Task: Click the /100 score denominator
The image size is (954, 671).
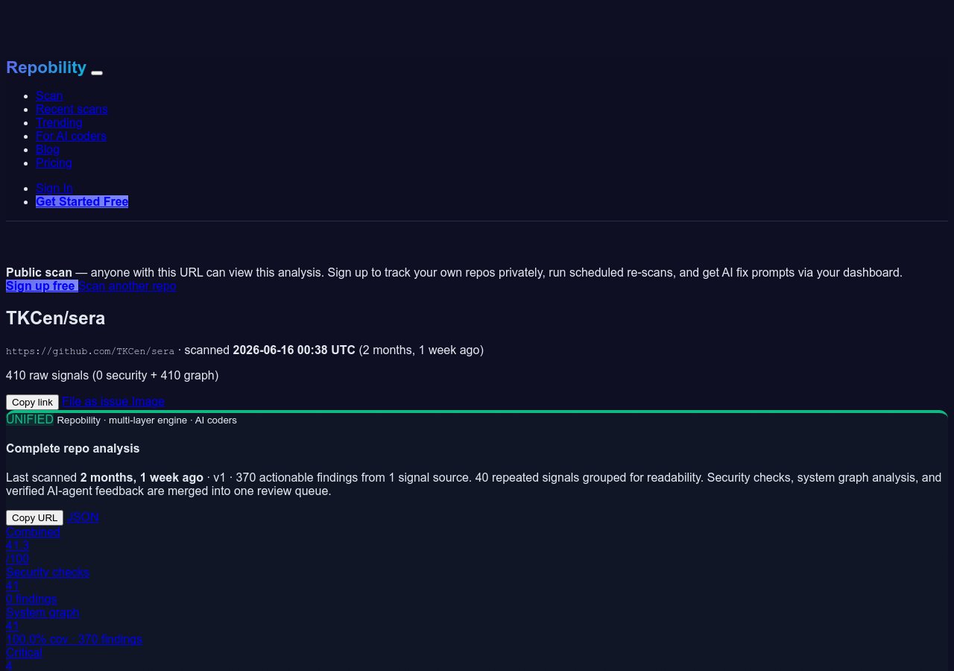Action: pyautogui.click(x=18, y=558)
